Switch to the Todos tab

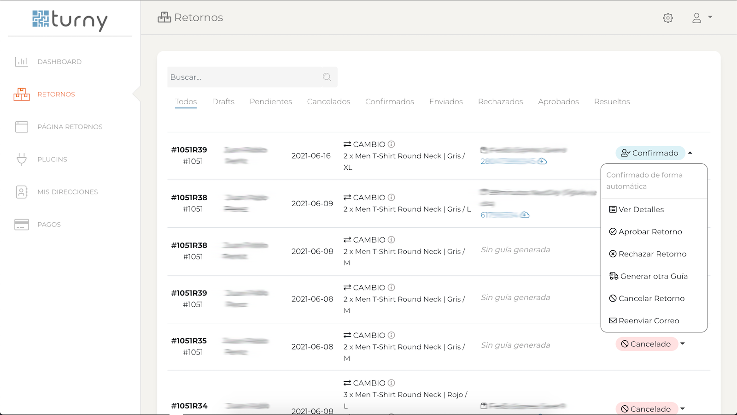point(186,101)
